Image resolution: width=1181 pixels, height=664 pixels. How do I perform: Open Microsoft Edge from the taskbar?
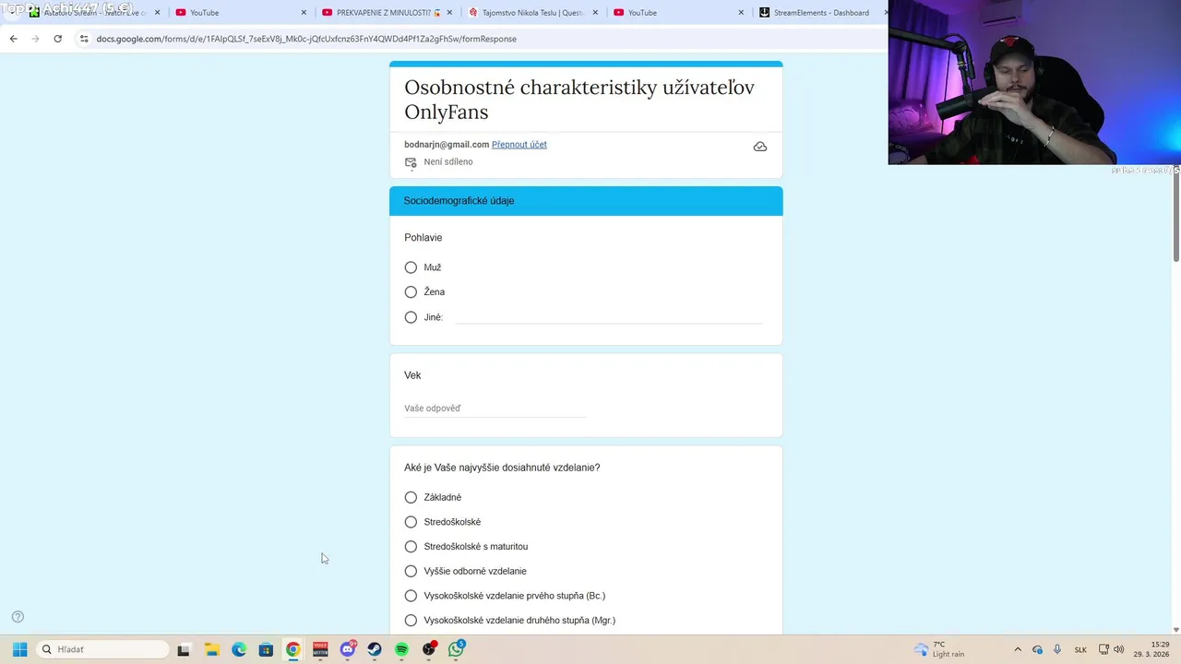click(x=239, y=649)
